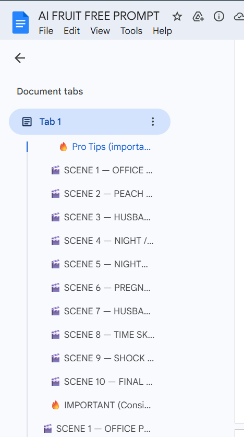Open the Edit menu
244x437 pixels.
72,31
